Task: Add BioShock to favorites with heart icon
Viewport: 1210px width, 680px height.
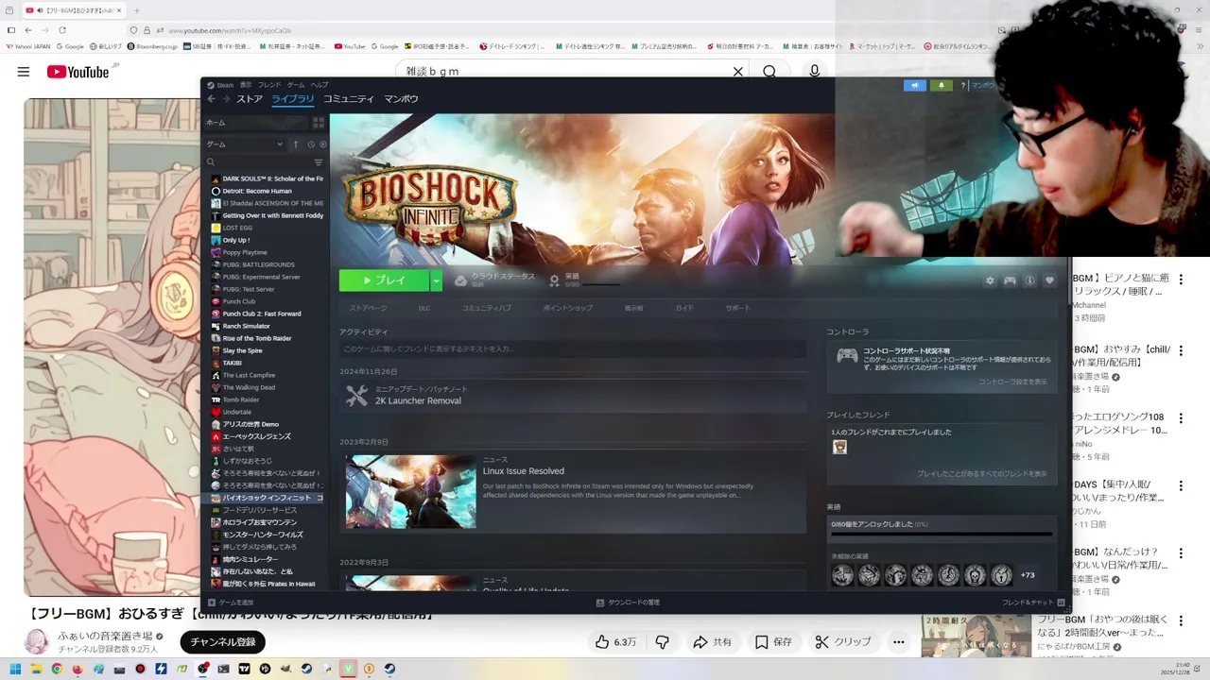Action: point(1049,280)
